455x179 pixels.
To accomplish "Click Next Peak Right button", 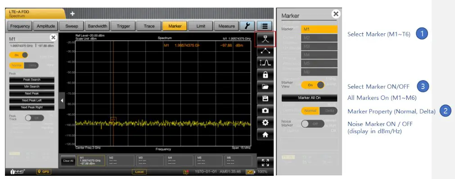I will click(x=32, y=107).
